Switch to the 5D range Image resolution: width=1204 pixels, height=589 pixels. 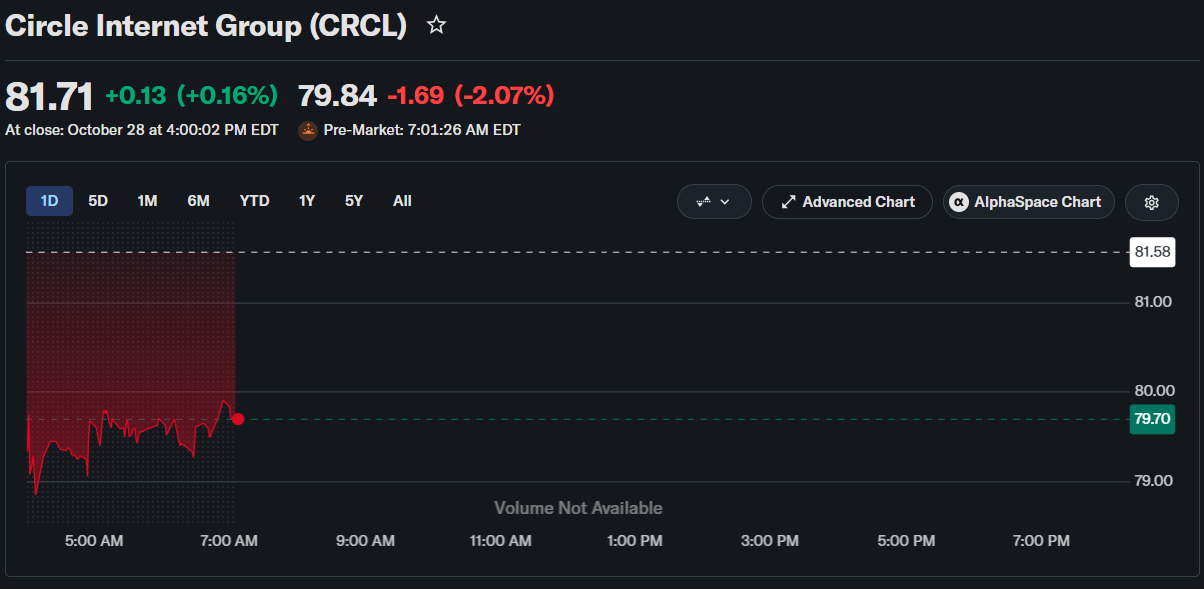tap(98, 201)
